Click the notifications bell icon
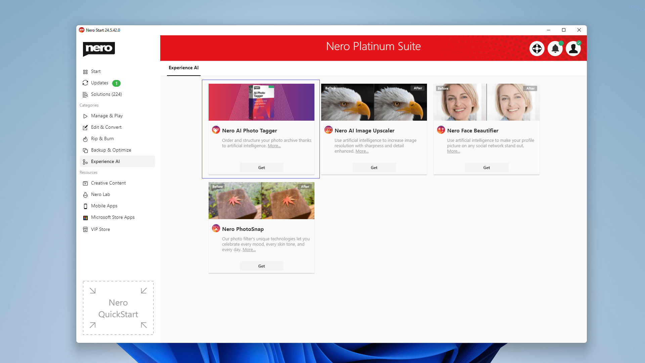The height and width of the screenshot is (363, 645). pyautogui.click(x=556, y=48)
